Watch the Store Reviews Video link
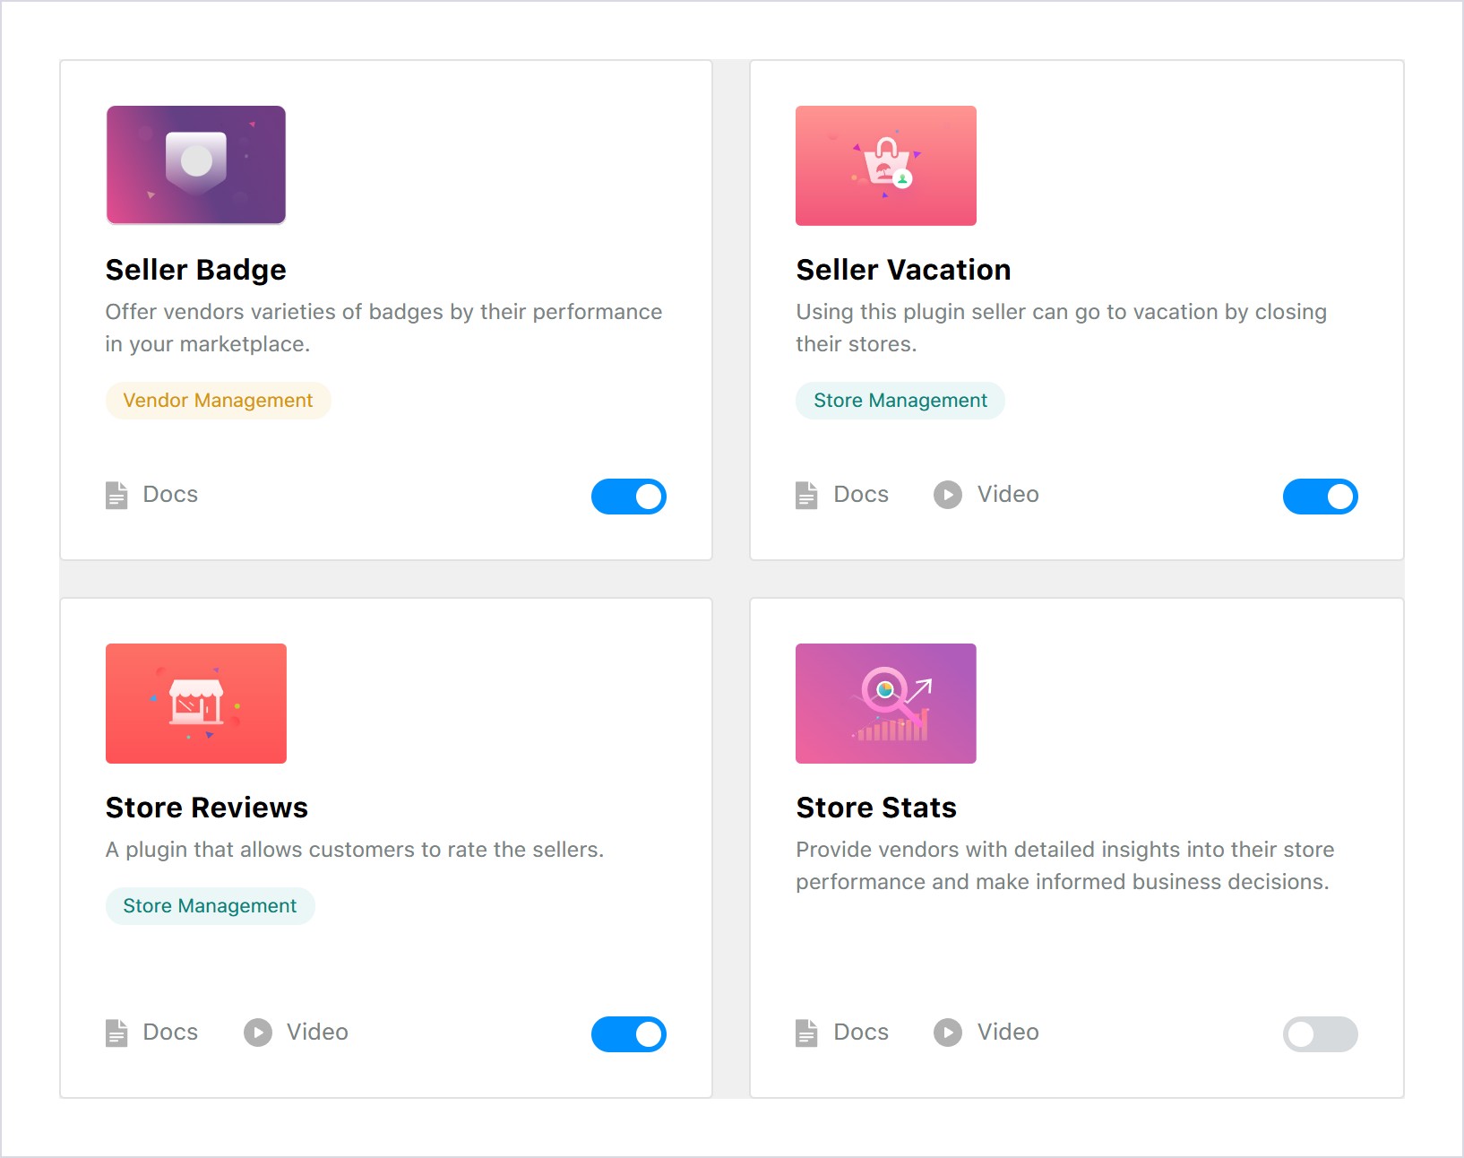Viewport: 1464px width, 1158px height. coord(317,1033)
